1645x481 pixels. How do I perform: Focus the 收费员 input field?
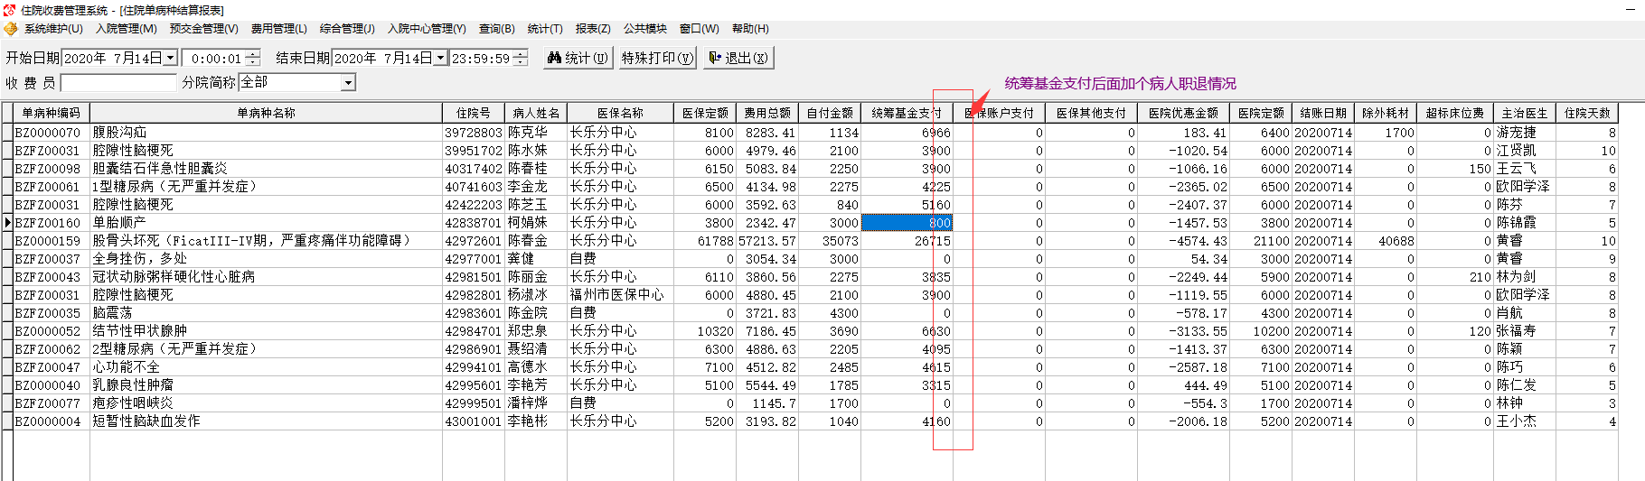tap(118, 83)
